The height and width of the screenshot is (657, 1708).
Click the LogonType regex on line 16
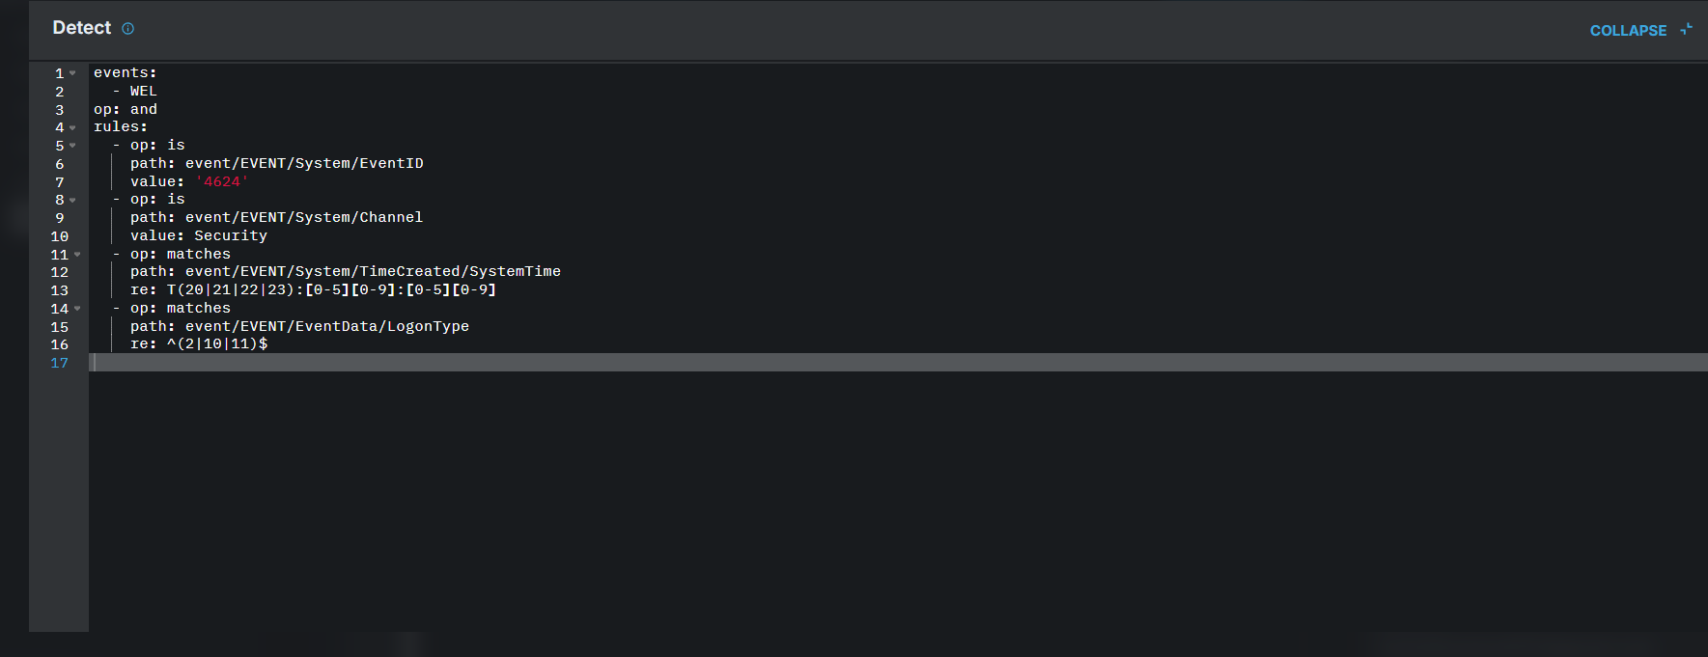(x=217, y=343)
